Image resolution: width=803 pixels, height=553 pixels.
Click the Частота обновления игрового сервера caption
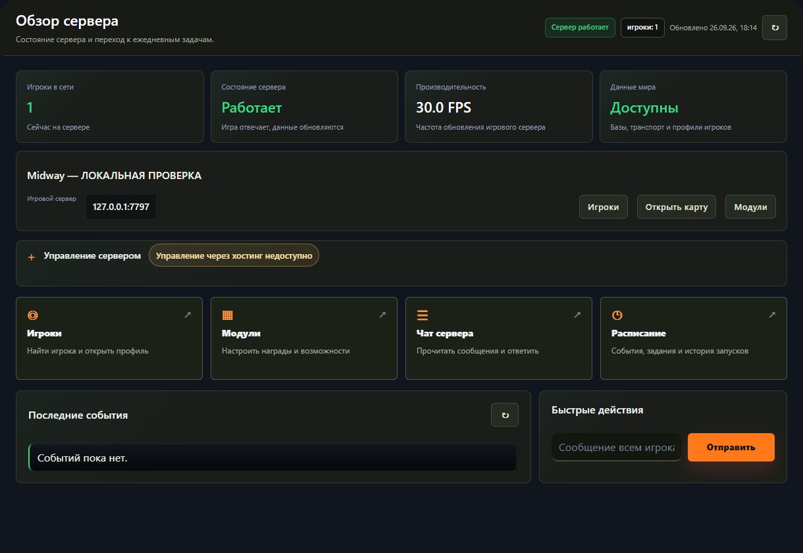[480, 127]
